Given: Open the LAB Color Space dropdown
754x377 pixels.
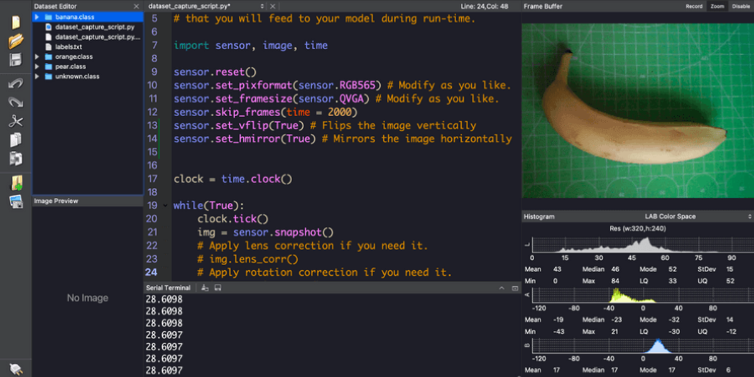Looking at the screenshot, I should 697,216.
